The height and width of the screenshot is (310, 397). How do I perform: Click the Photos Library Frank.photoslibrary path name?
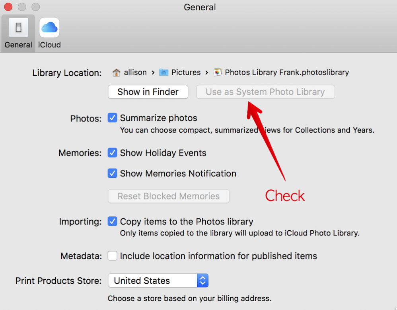tap(287, 73)
